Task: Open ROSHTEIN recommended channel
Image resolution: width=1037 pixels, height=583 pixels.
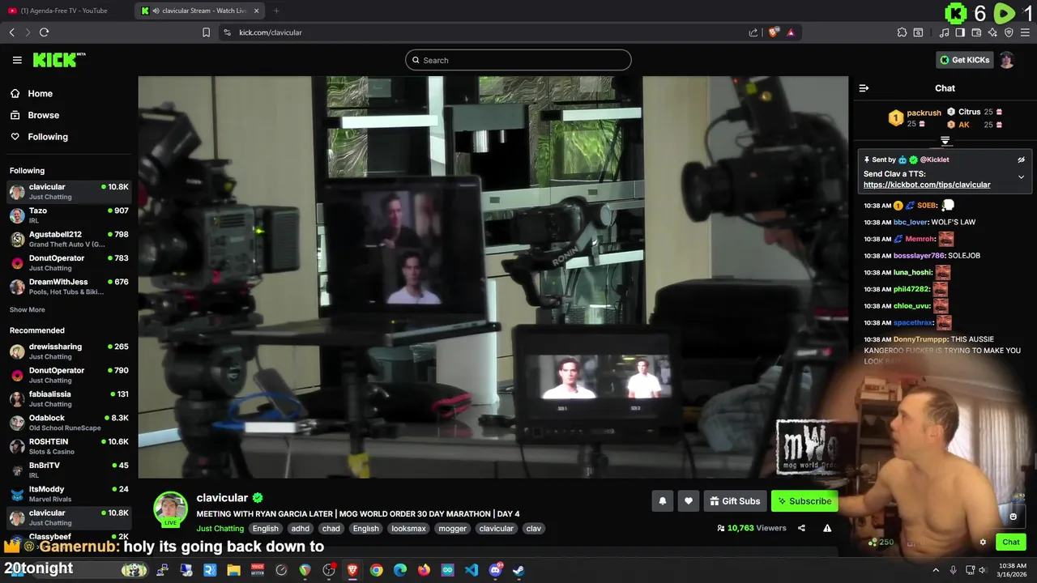Action: coord(69,446)
